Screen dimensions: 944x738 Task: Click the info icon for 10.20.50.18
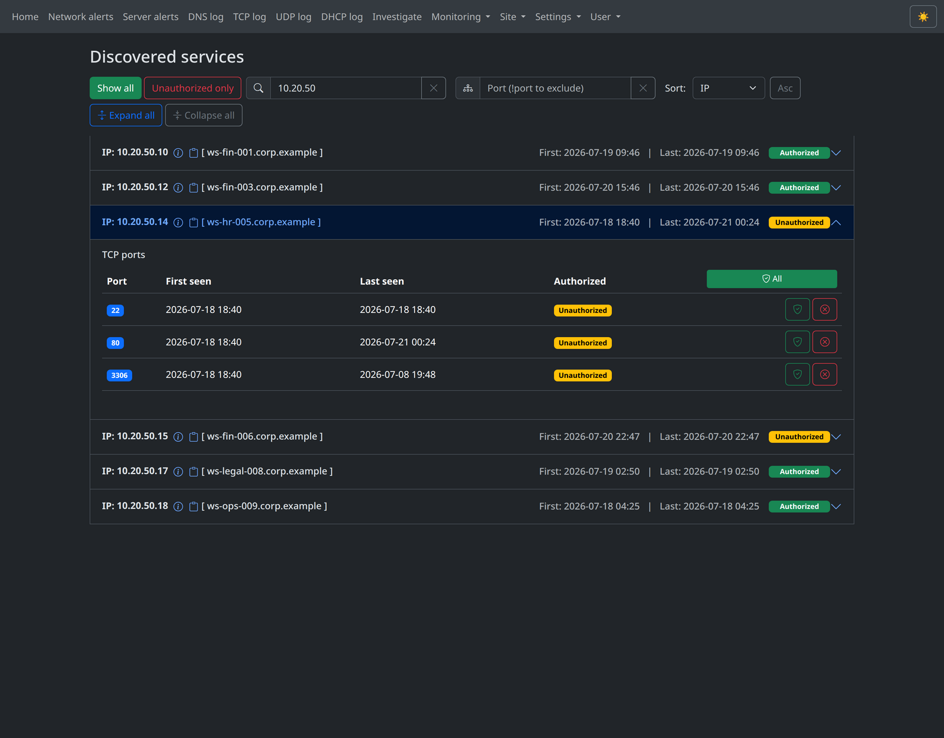178,507
